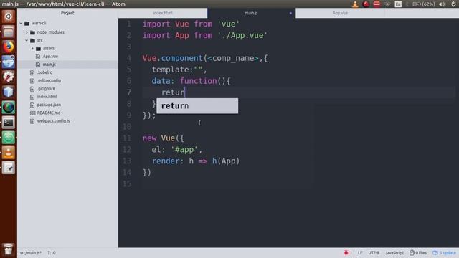Open the System Settings wrench-gear dock icon
Viewport: 459px width, 258px height.
pos(8,77)
